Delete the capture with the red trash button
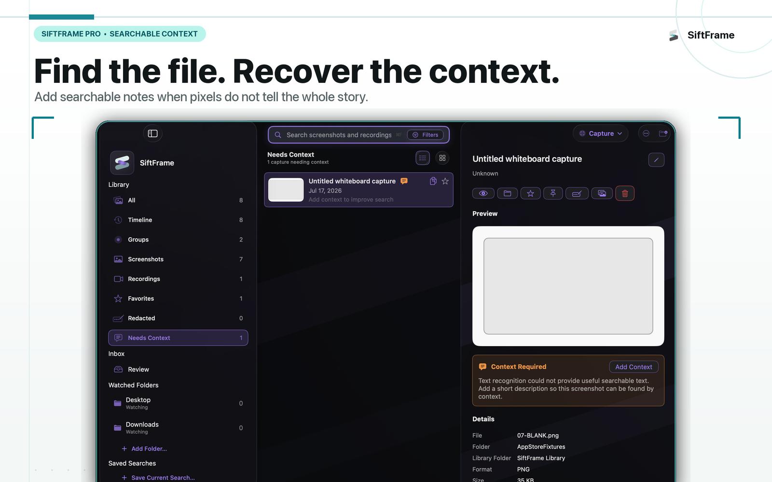Image resolution: width=772 pixels, height=482 pixels. click(x=625, y=193)
